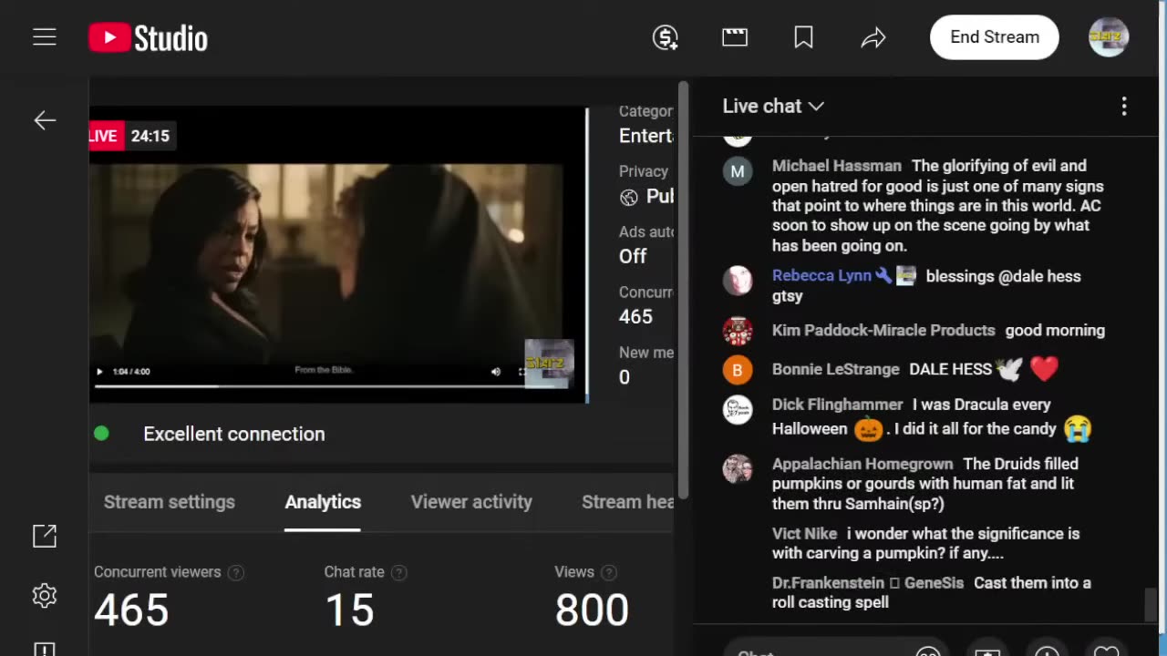Click the 24:15 stream timer
Viewport: 1167px width, 656px height.
click(150, 136)
